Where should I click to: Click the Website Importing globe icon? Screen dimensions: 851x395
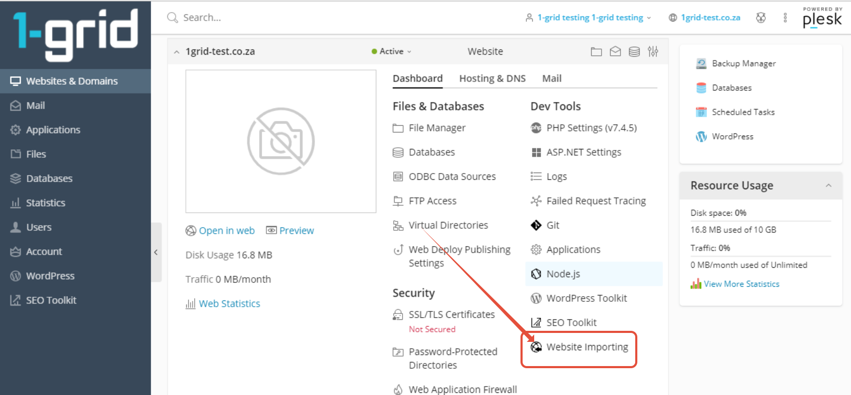pyautogui.click(x=536, y=347)
